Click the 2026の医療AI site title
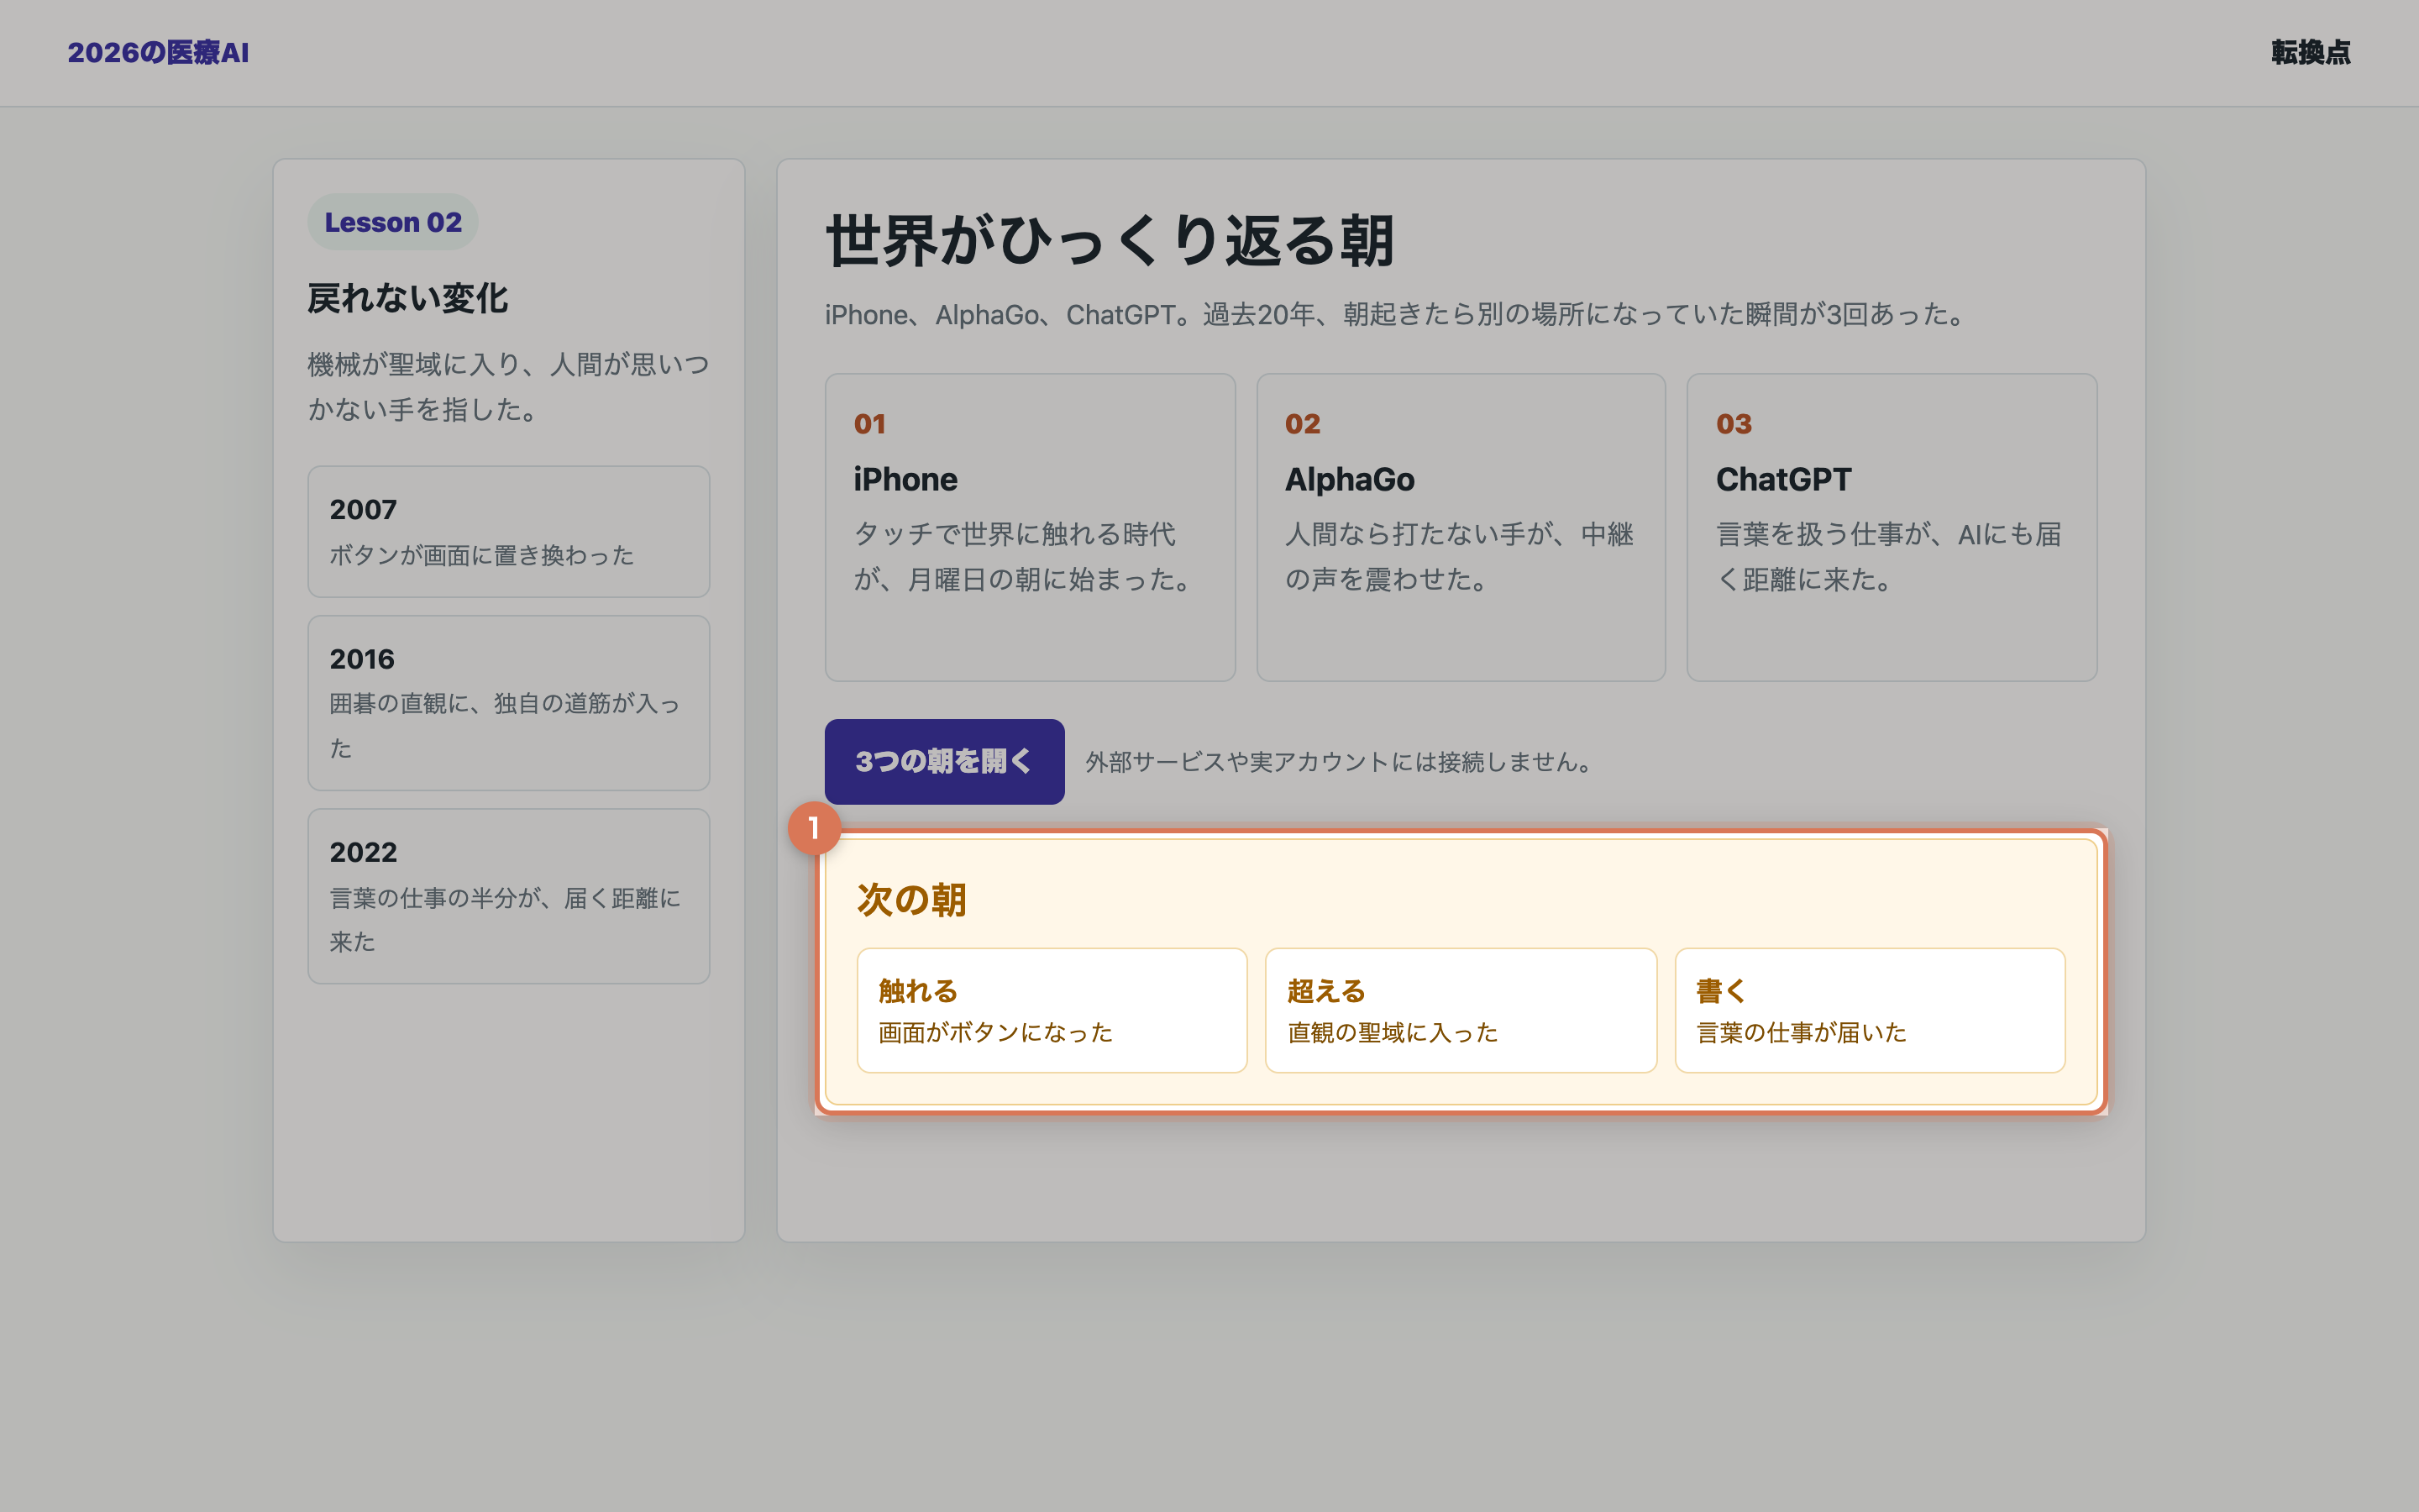The image size is (2419, 1512). tap(158, 52)
